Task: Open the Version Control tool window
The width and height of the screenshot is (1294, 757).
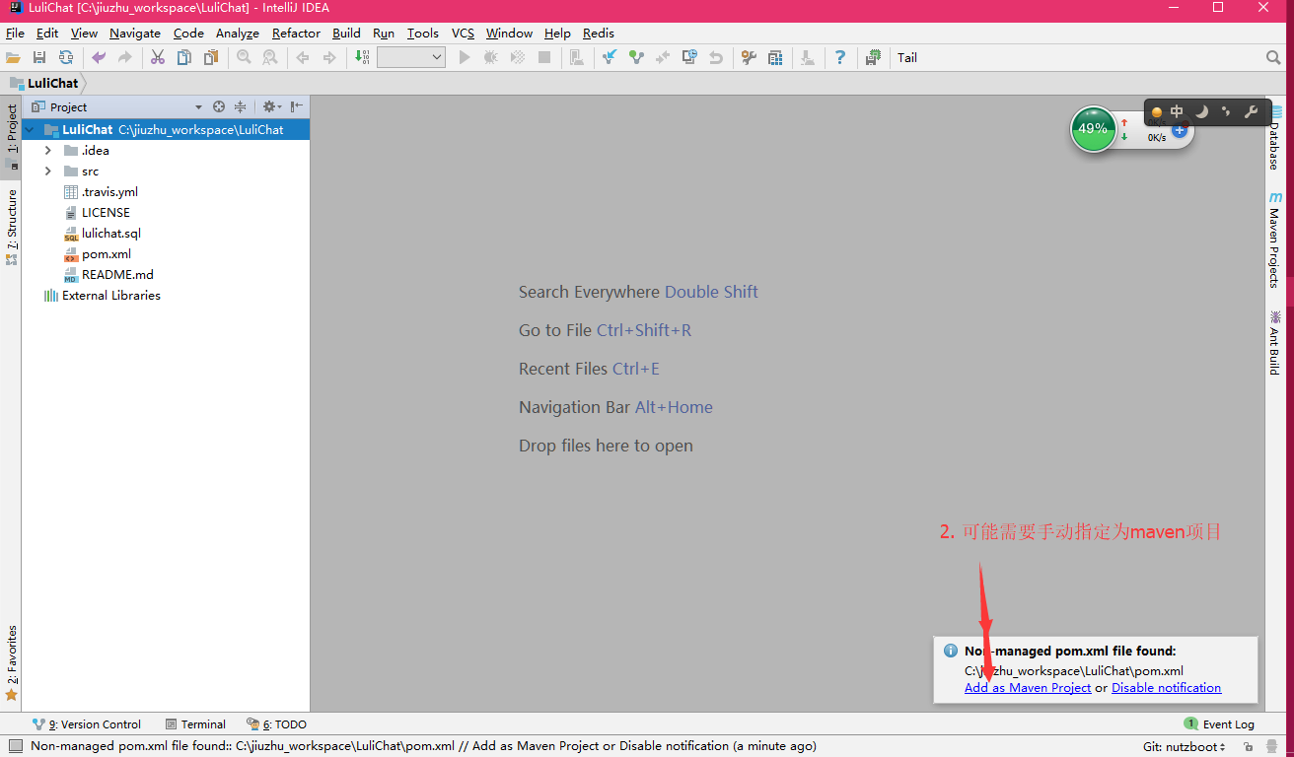Action: (x=87, y=724)
